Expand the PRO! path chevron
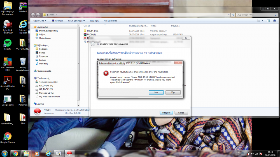 click(x=56, y=15)
